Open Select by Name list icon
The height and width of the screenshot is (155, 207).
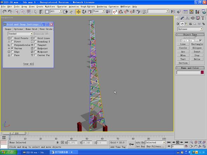click(41, 12)
